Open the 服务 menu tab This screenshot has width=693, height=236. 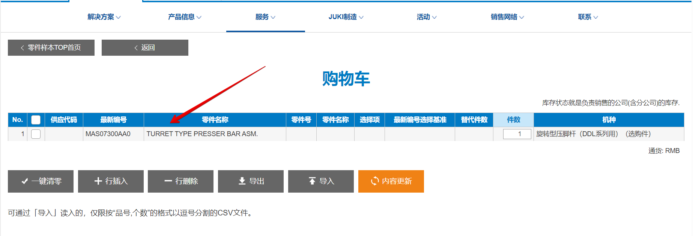click(265, 17)
